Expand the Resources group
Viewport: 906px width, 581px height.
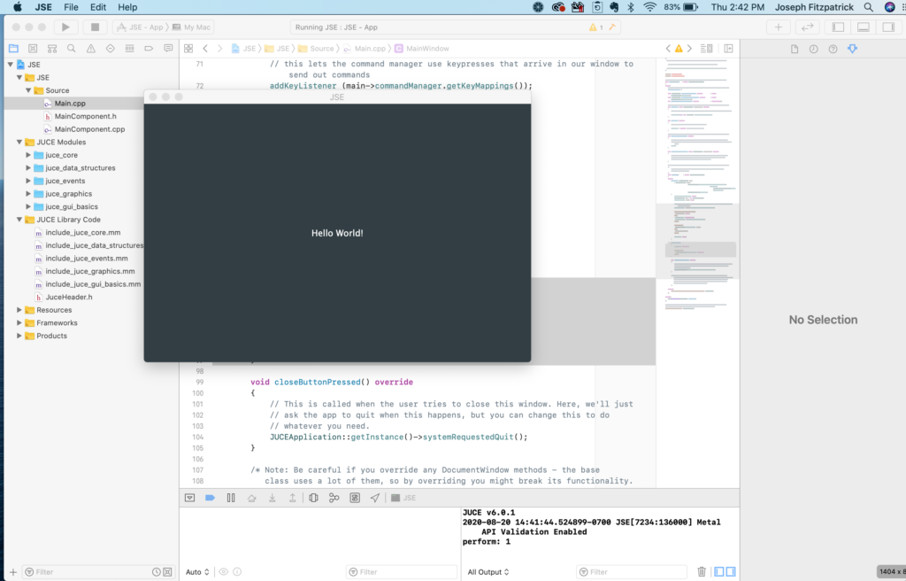coord(19,310)
